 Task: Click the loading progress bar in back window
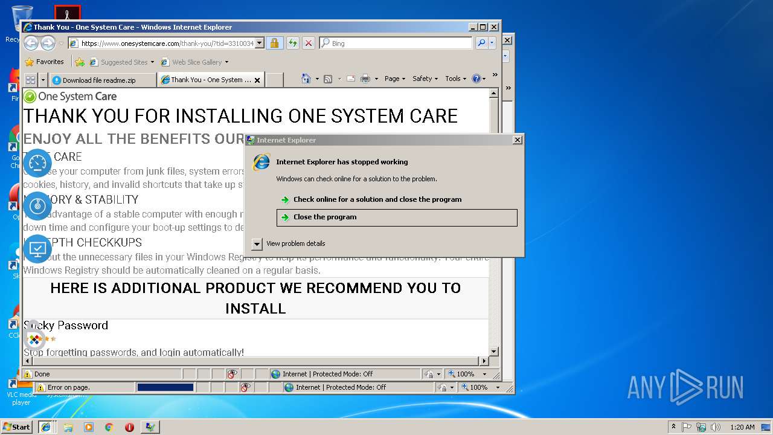click(x=165, y=387)
